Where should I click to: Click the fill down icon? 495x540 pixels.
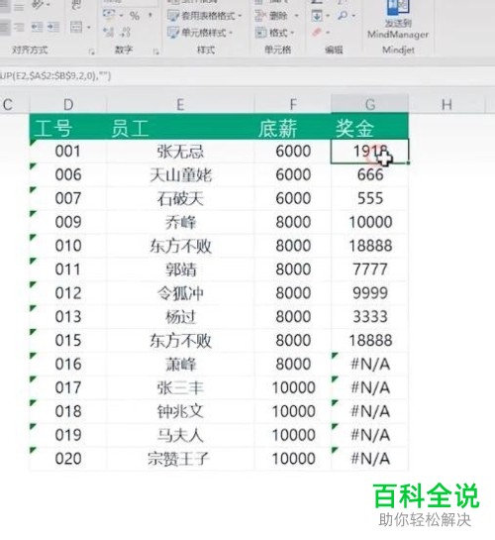(317, 16)
